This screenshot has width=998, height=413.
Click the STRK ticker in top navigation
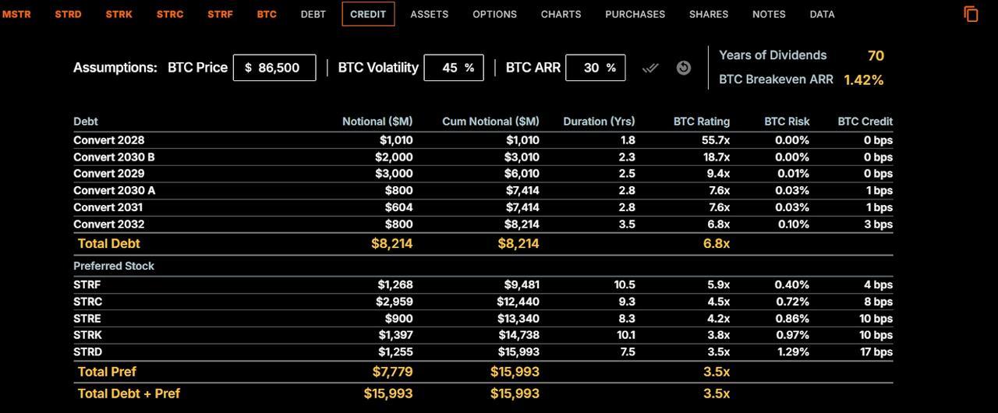point(119,14)
